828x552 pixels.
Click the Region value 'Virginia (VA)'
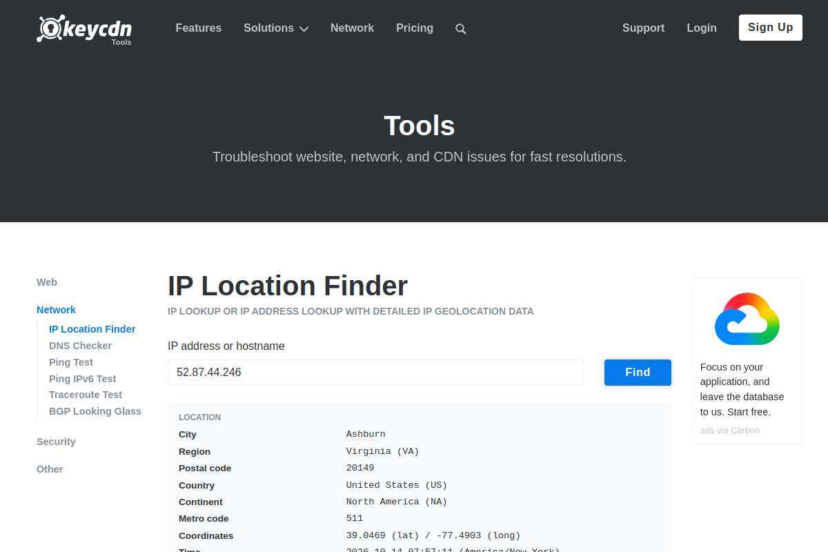383,451
